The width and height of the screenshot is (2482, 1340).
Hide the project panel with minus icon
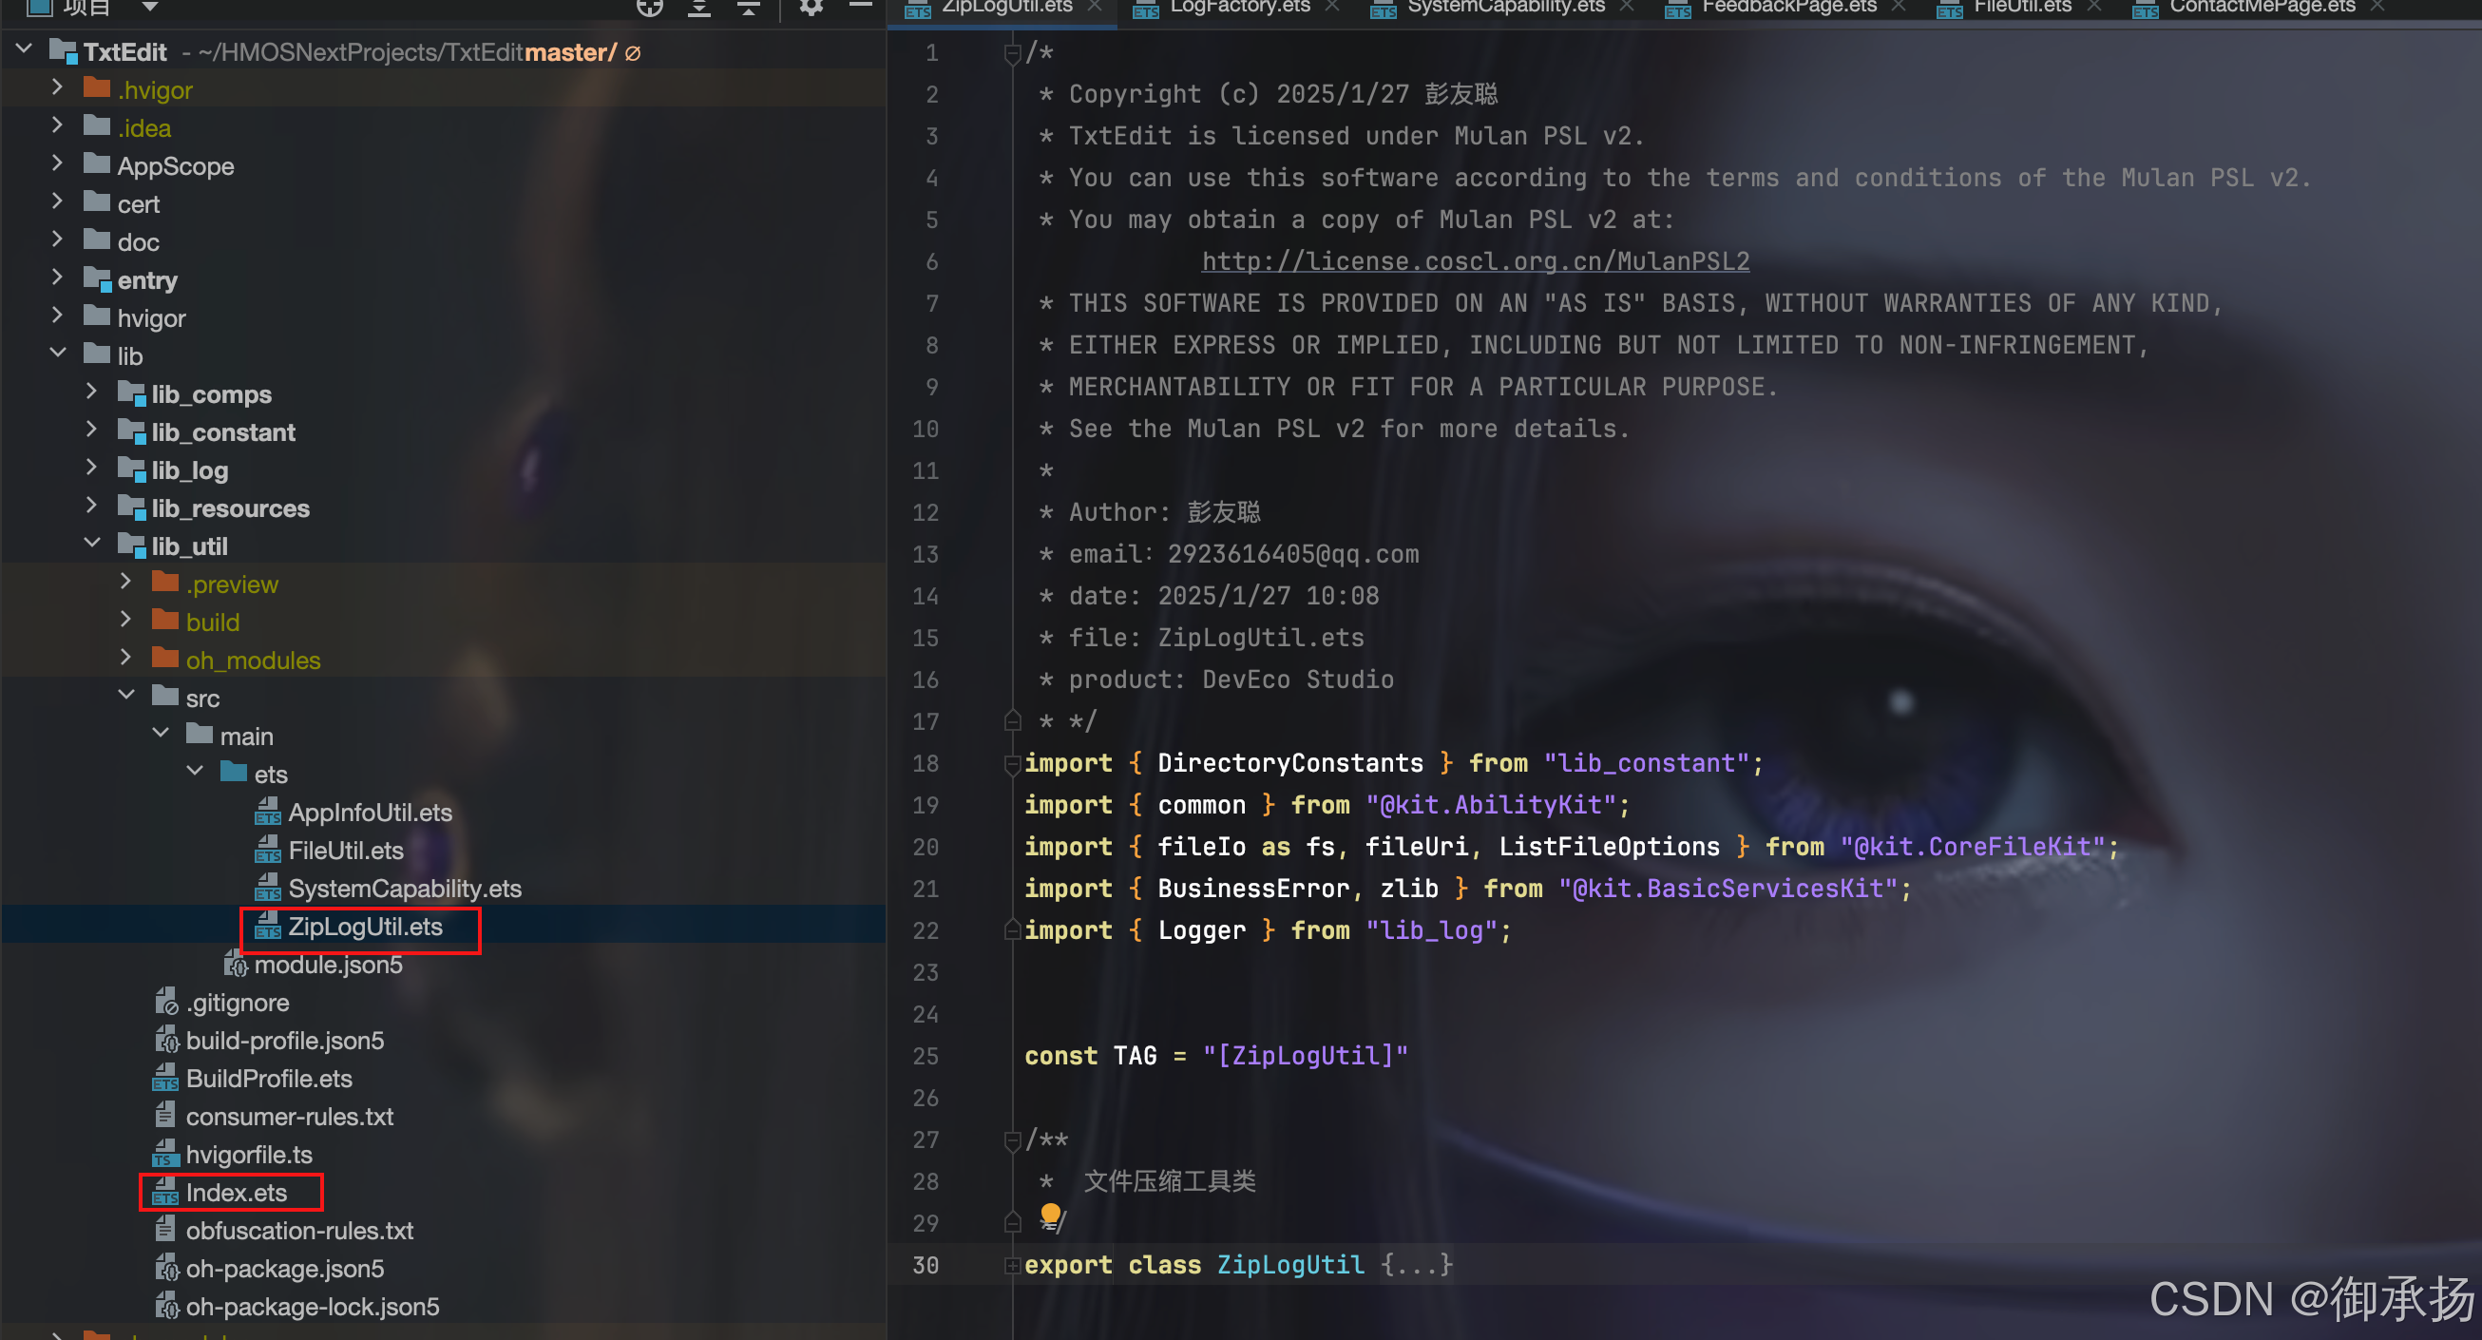(860, 6)
